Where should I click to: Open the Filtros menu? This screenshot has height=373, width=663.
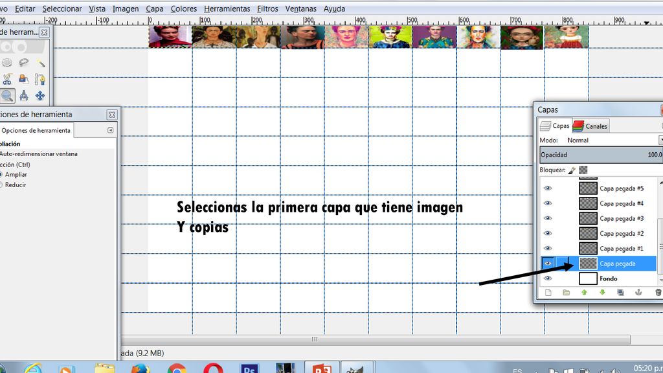point(267,8)
